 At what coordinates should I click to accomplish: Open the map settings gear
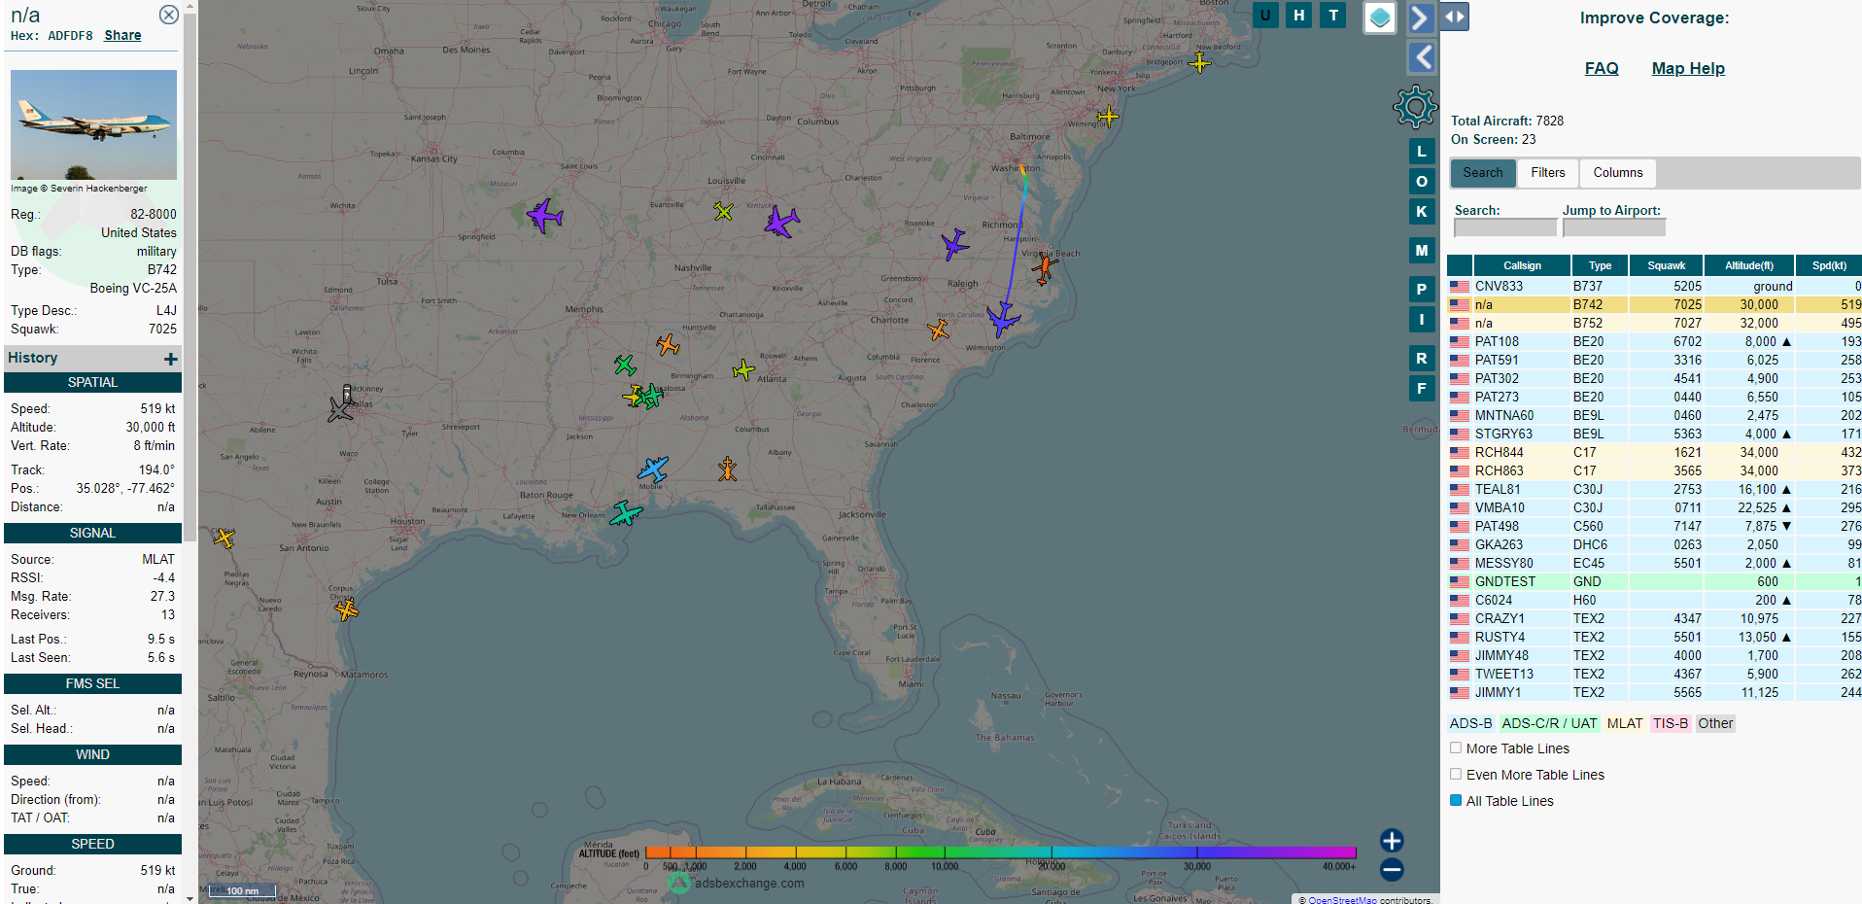coord(1415,107)
